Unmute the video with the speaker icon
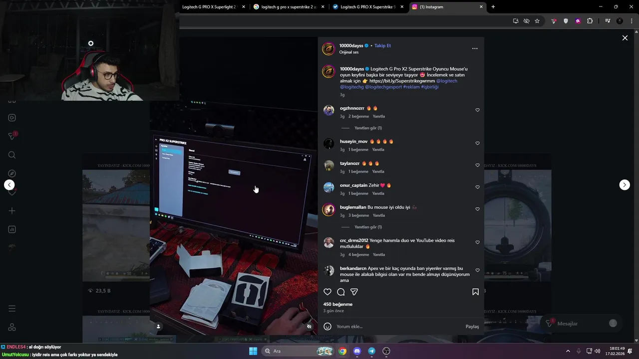The image size is (639, 359). [x=309, y=327]
